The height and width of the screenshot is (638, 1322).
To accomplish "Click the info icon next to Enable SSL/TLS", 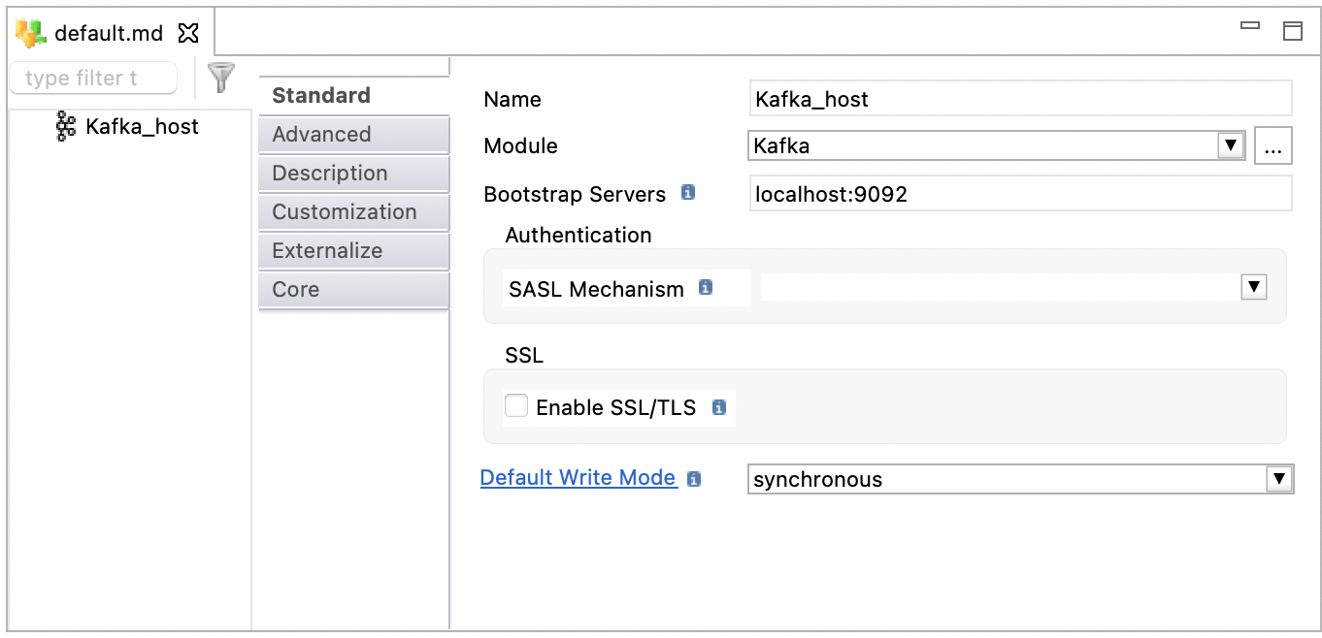I will pyautogui.click(x=720, y=407).
